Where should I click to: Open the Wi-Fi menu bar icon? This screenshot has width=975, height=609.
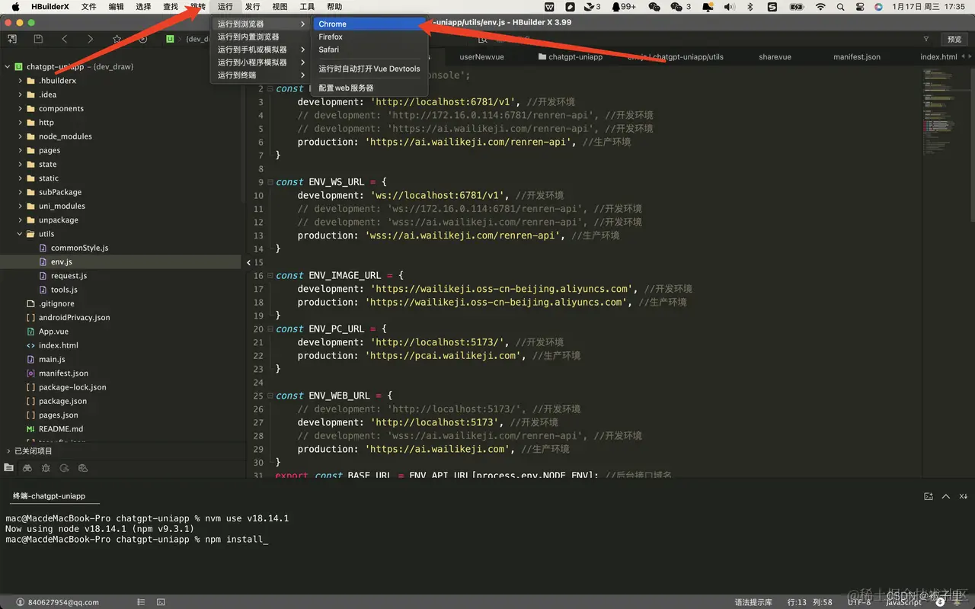point(820,7)
